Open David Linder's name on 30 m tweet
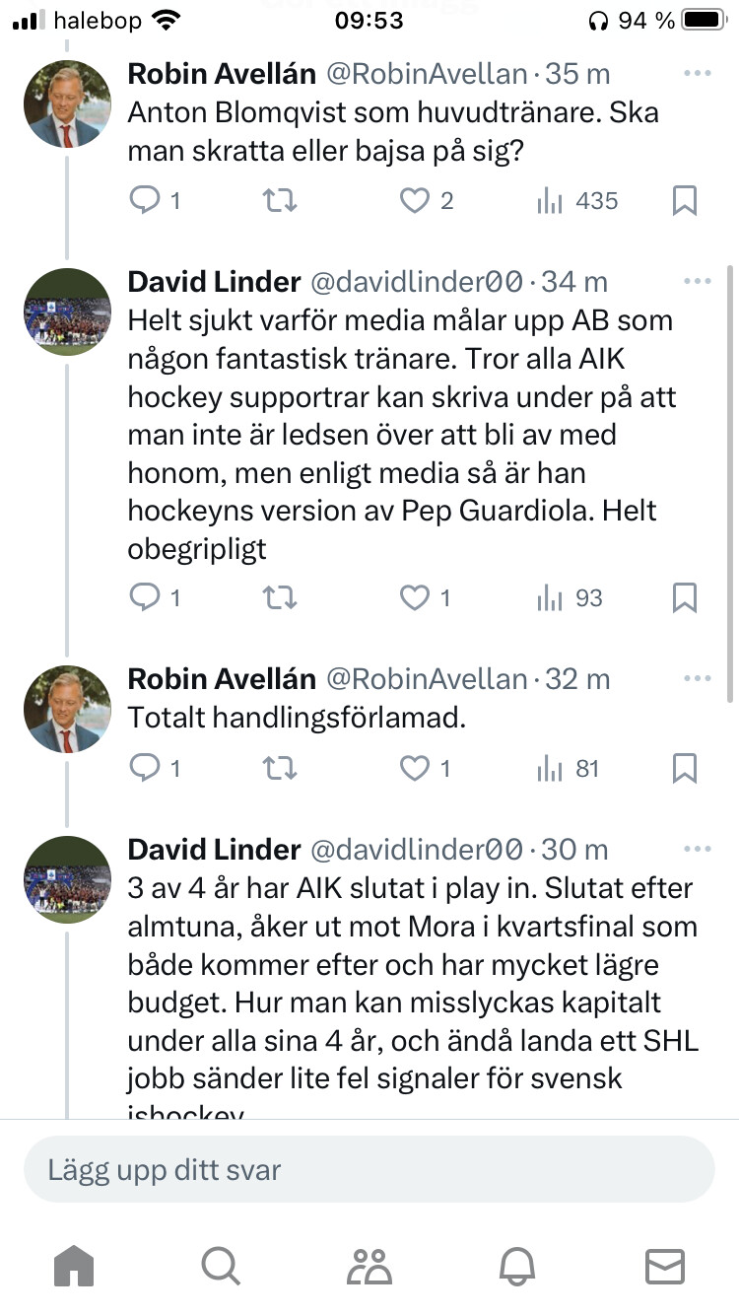Image resolution: width=739 pixels, height=1315 pixels. coord(214,849)
